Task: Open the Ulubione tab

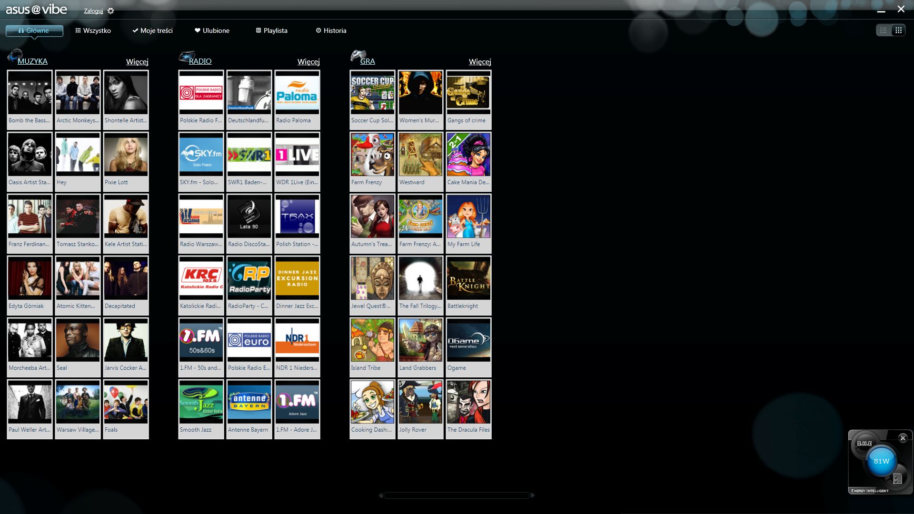Action: tap(212, 30)
